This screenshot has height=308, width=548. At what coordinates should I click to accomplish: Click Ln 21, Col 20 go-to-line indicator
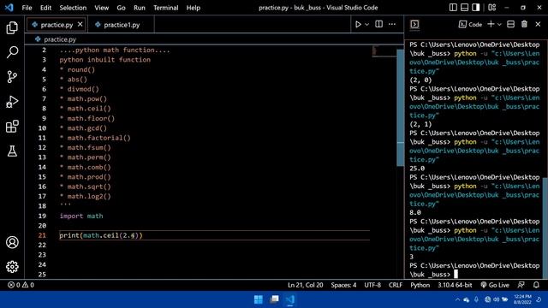[305, 285]
